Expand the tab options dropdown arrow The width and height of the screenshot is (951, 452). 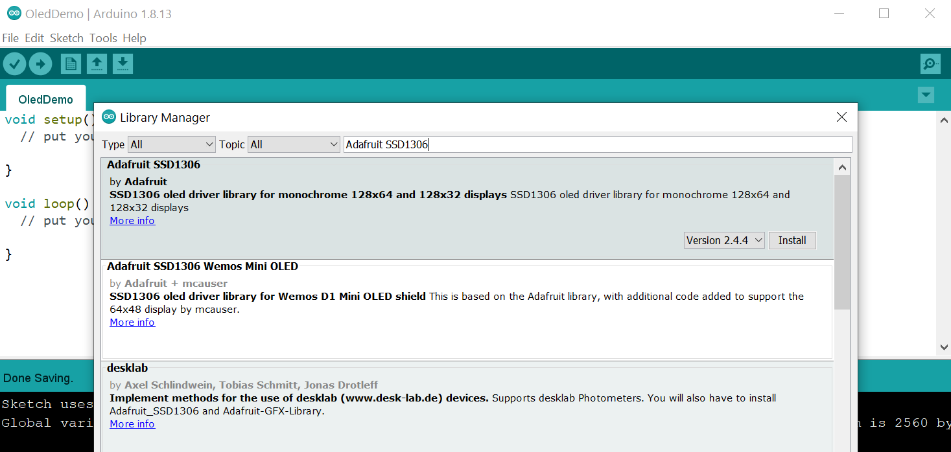[926, 95]
